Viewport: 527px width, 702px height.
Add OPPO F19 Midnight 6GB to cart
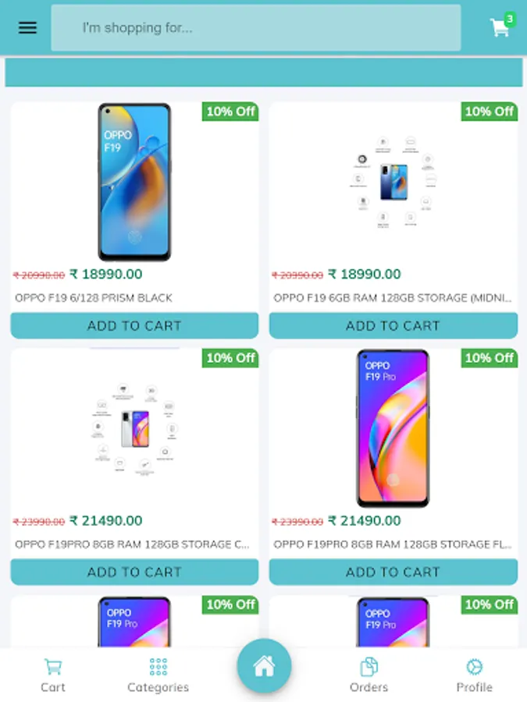tap(393, 325)
